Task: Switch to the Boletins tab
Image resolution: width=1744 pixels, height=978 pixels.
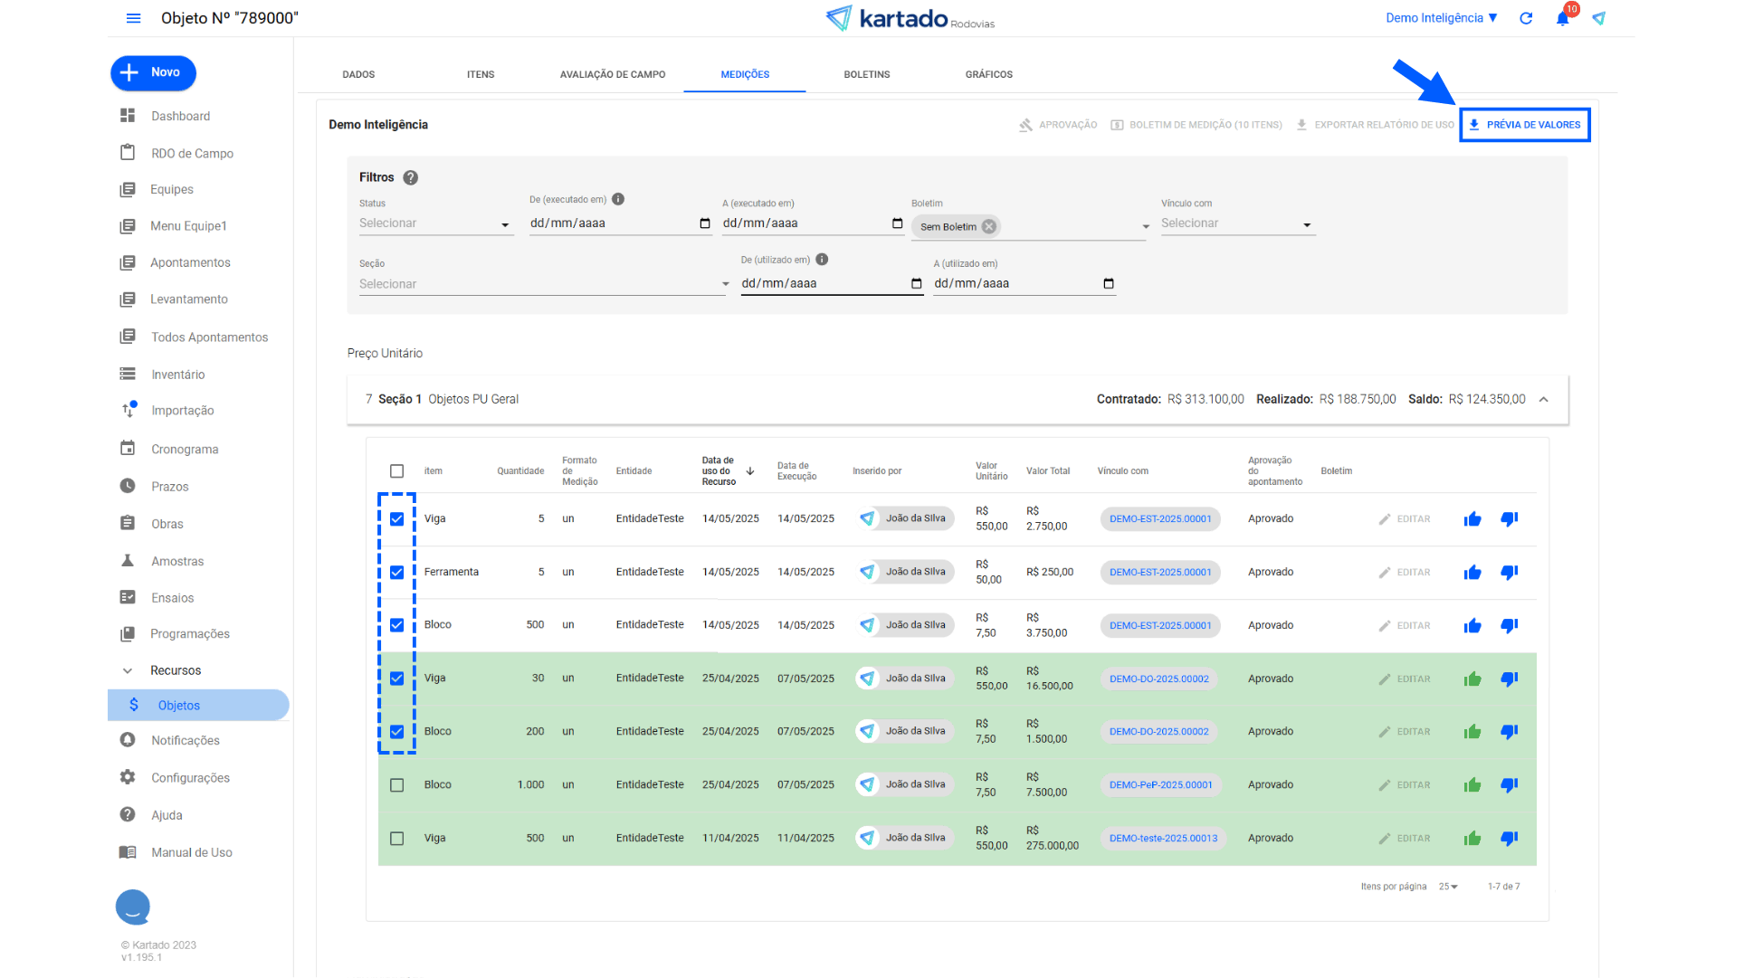Action: pos(866,74)
